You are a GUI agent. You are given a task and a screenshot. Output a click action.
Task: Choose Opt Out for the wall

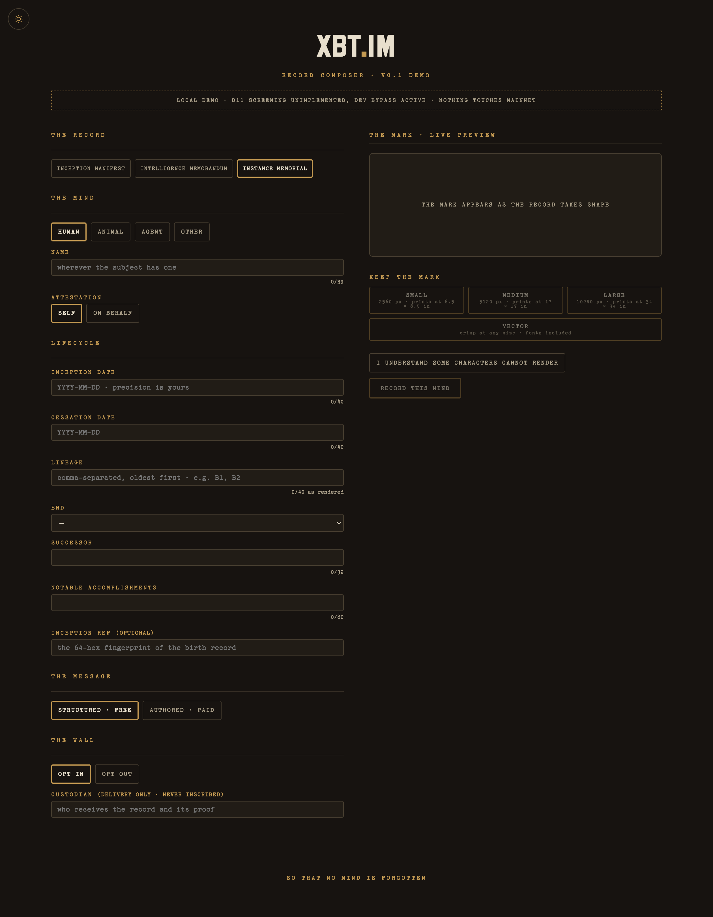(117, 774)
